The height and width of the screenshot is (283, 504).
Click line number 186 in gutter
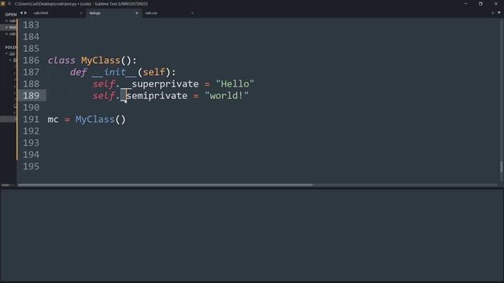(x=31, y=61)
